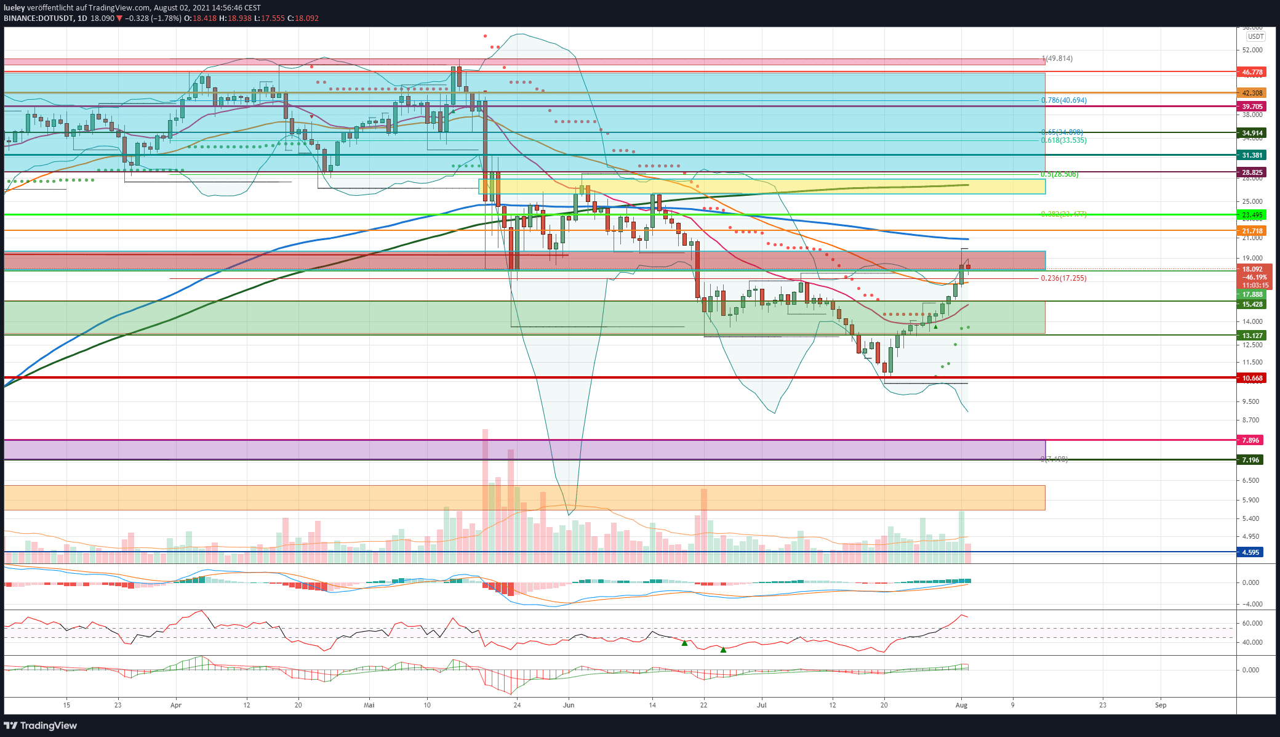Click price axis tick 52.000
This screenshot has width=1280, height=737.
(1252, 50)
